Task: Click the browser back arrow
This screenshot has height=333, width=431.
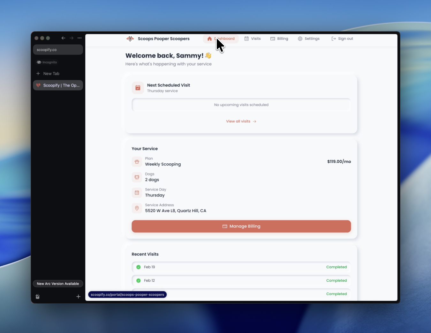Action: (63, 38)
